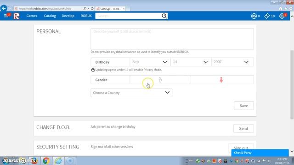Image resolution: width=294 pixels, height=165 pixels.
Task: Close the Settings browser tab
Action: point(124,9)
